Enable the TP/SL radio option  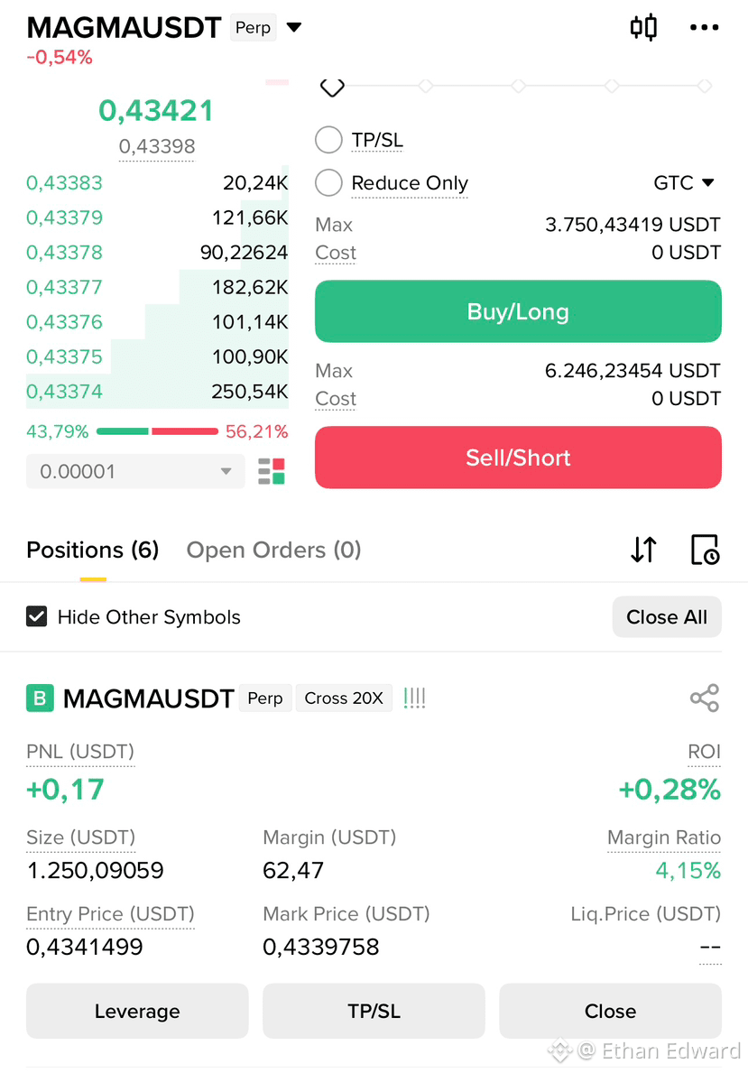click(328, 140)
